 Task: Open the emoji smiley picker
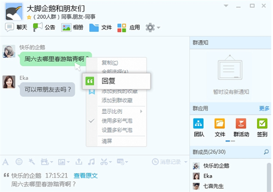pos(19,162)
